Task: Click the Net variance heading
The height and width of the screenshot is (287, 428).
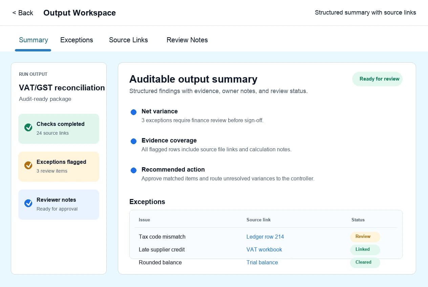Action: (159, 111)
